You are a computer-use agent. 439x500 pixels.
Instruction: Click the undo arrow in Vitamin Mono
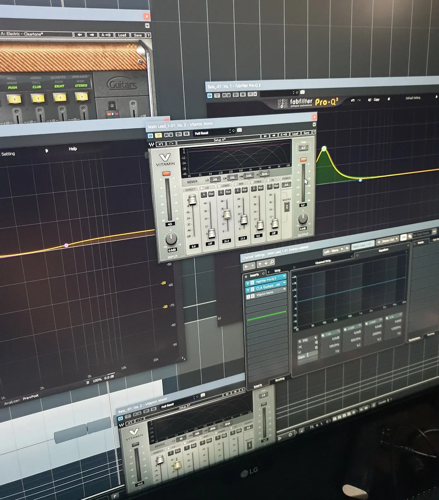pos(161,144)
